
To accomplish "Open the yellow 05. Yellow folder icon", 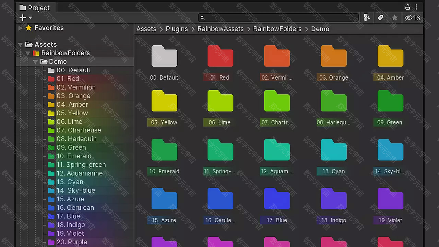I will pos(164,101).
